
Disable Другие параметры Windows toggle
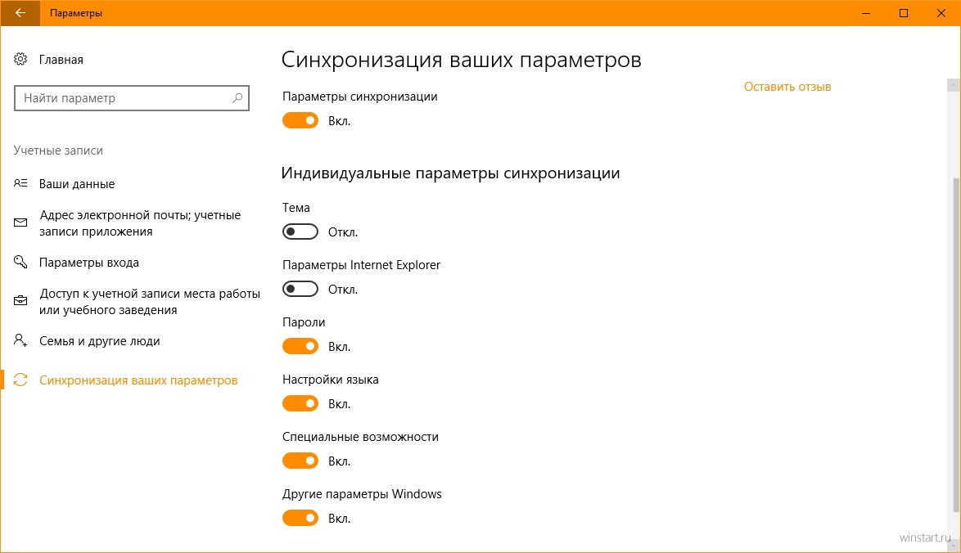click(x=300, y=518)
